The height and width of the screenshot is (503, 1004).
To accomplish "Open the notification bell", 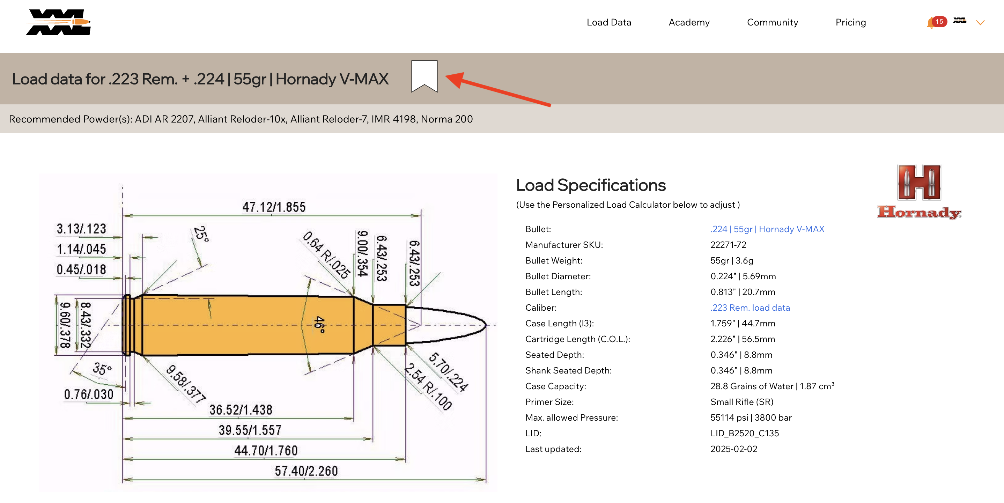I will click(x=931, y=23).
